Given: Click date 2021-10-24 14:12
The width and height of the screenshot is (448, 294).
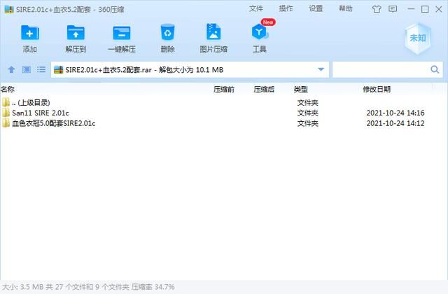Looking at the screenshot, I should click(395, 123).
